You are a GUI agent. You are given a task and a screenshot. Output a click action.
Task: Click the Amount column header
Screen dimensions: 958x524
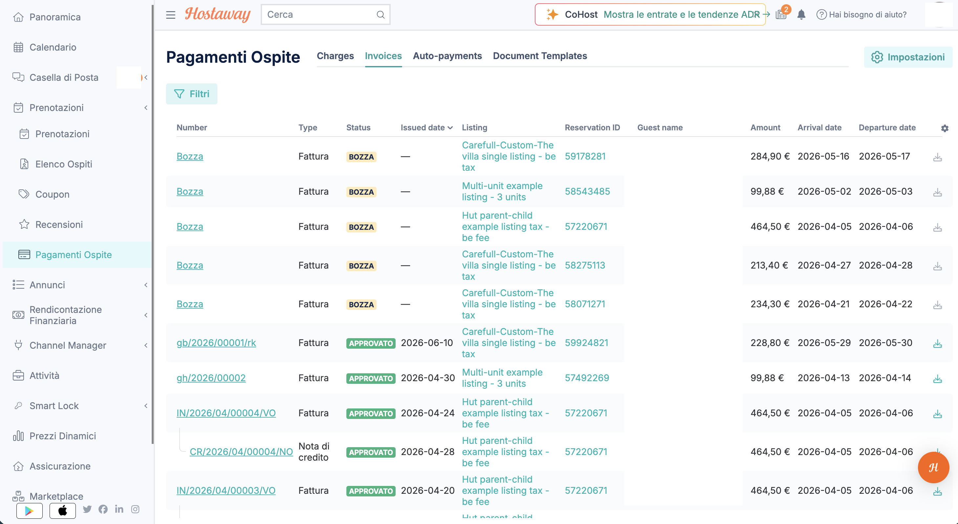[x=765, y=128]
